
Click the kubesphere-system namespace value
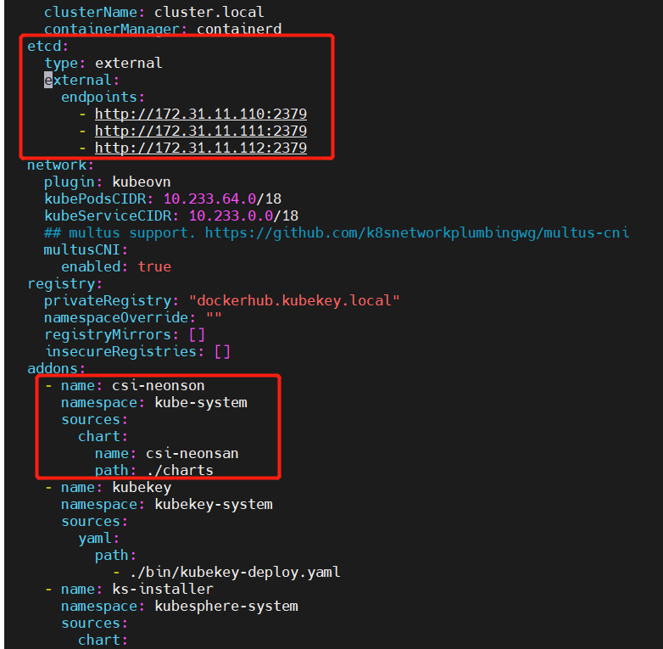point(226,606)
